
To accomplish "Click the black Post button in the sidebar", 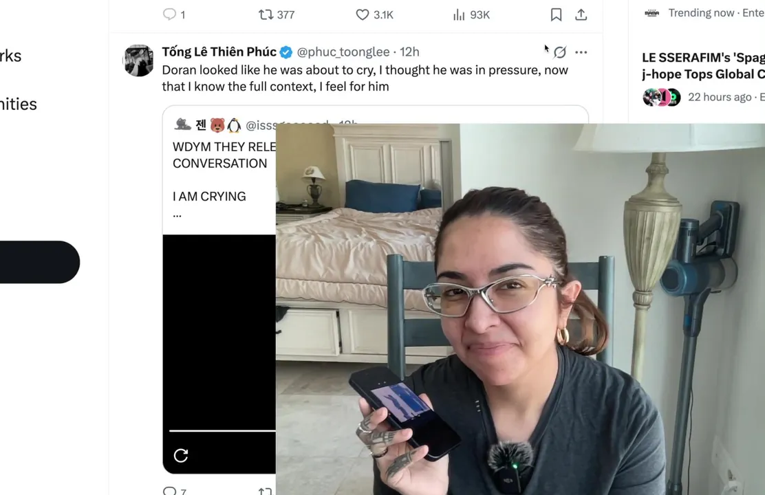I will tap(39, 262).
